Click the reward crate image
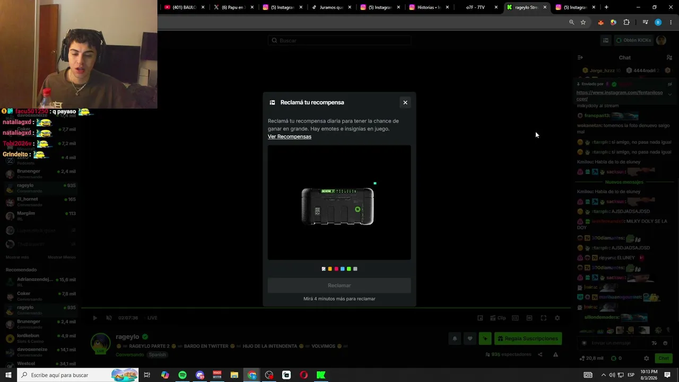The height and width of the screenshot is (382, 679). click(338, 206)
